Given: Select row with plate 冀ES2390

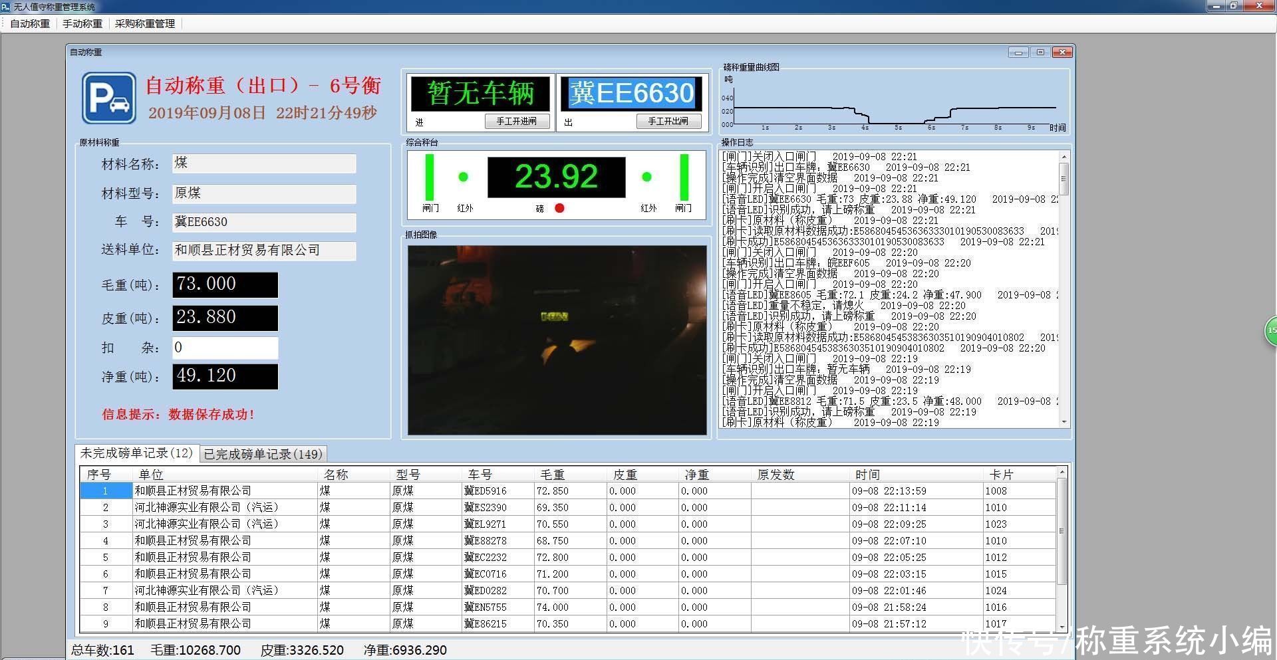Looking at the screenshot, I should [567, 508].
